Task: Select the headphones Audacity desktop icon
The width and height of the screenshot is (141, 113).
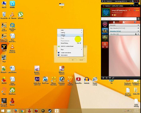Action: tap(86, 80)
